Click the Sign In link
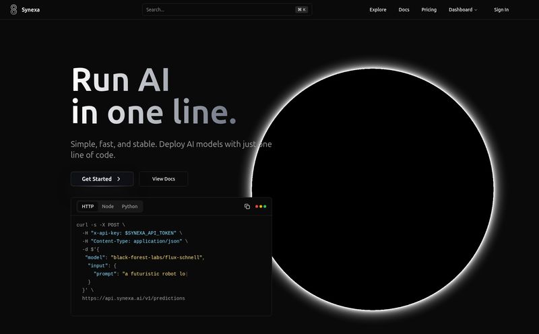The height and width of the screenshot is (334, 539). tap(501, 9)
